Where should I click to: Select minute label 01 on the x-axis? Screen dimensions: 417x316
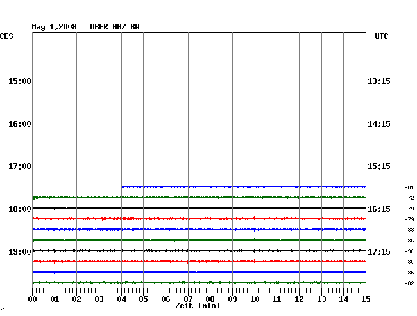(55, 299)
